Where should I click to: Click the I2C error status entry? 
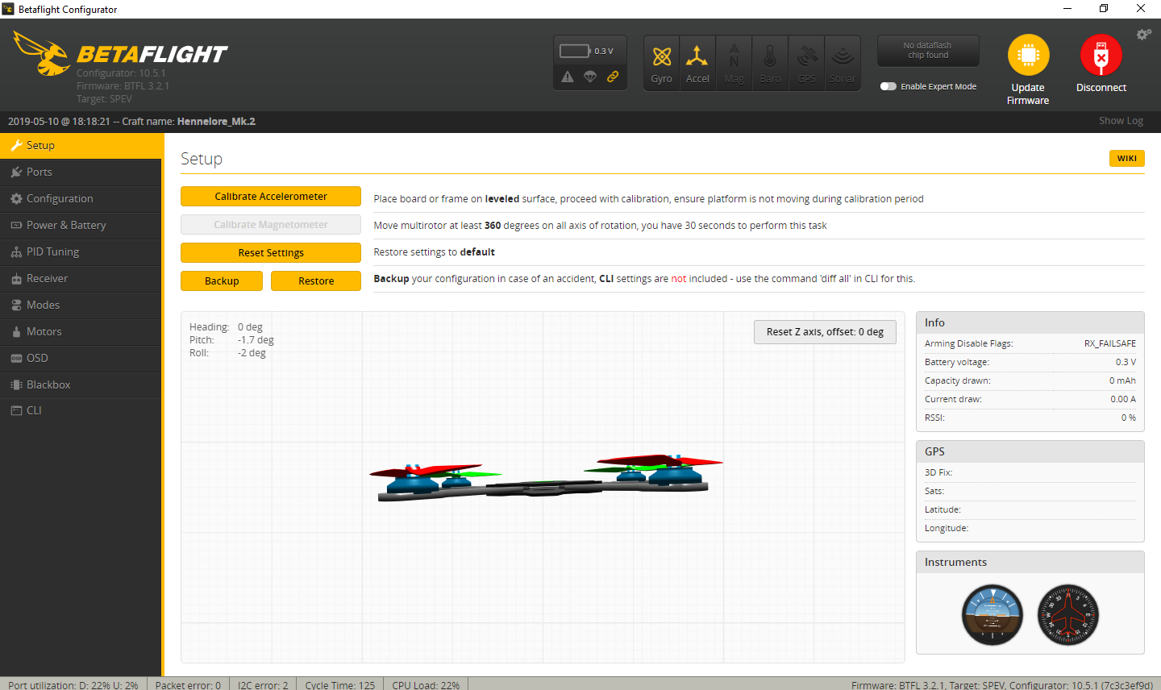click(263, 684)
